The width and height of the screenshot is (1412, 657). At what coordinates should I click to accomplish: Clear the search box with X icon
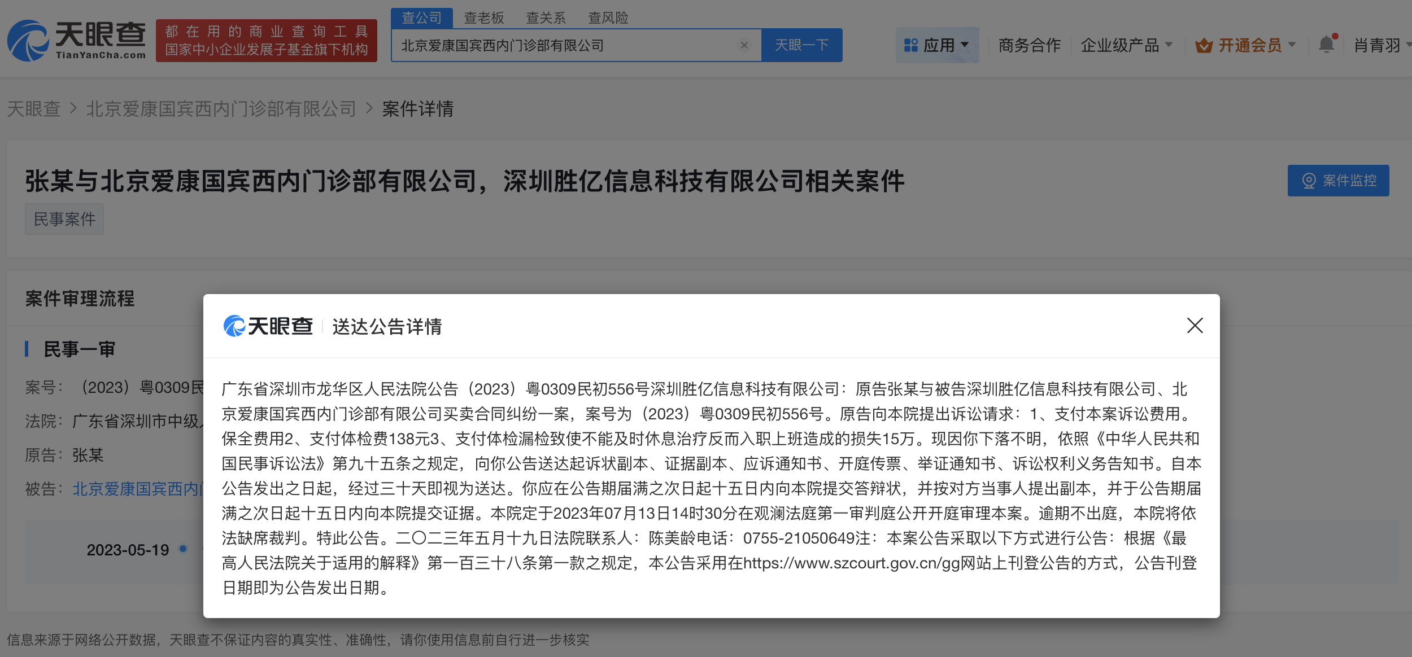click(744, 45)
